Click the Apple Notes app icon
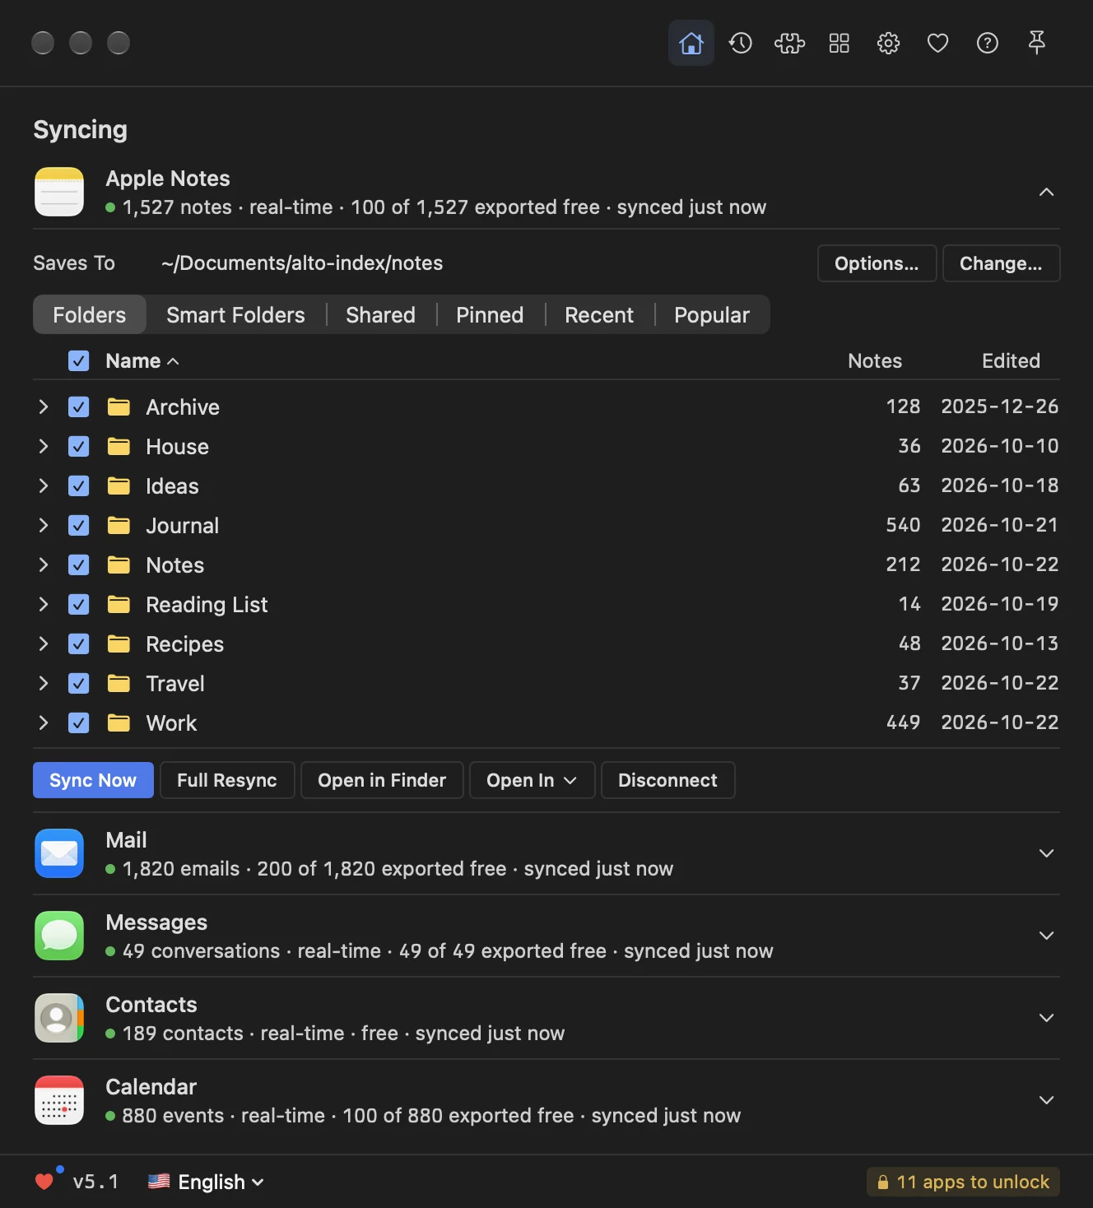Viewport: 1093px width, 1208px height. click(59, 192)
